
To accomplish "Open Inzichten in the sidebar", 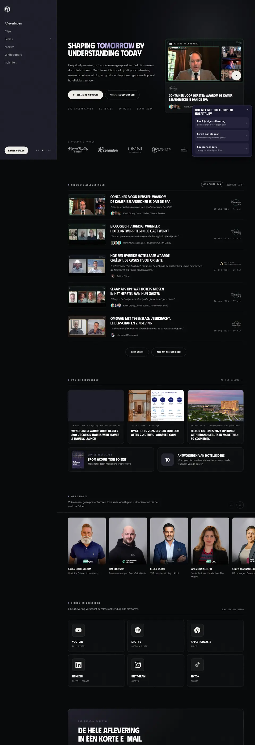I will (x=10, y=63).
